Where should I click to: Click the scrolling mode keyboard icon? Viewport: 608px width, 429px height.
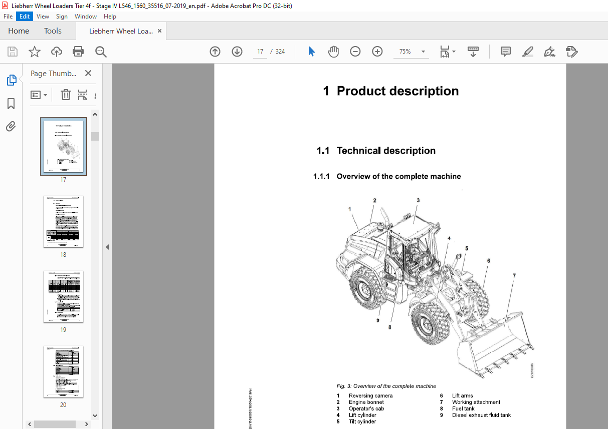[473, 52]
